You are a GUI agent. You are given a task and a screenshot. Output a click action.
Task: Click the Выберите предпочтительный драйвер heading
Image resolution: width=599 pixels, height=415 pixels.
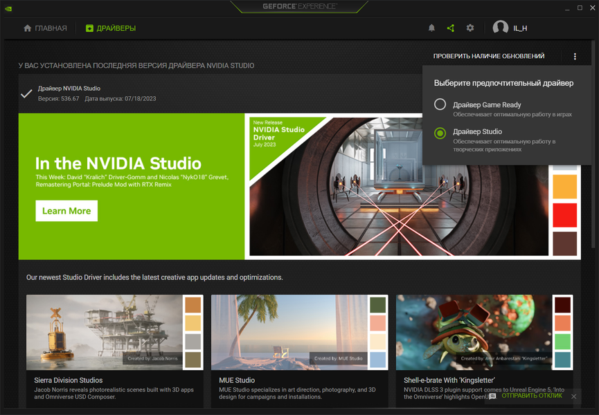[503, 83]
